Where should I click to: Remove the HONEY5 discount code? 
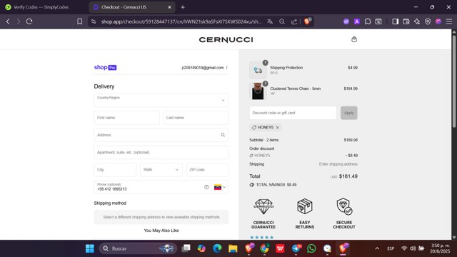coord(278,127)
